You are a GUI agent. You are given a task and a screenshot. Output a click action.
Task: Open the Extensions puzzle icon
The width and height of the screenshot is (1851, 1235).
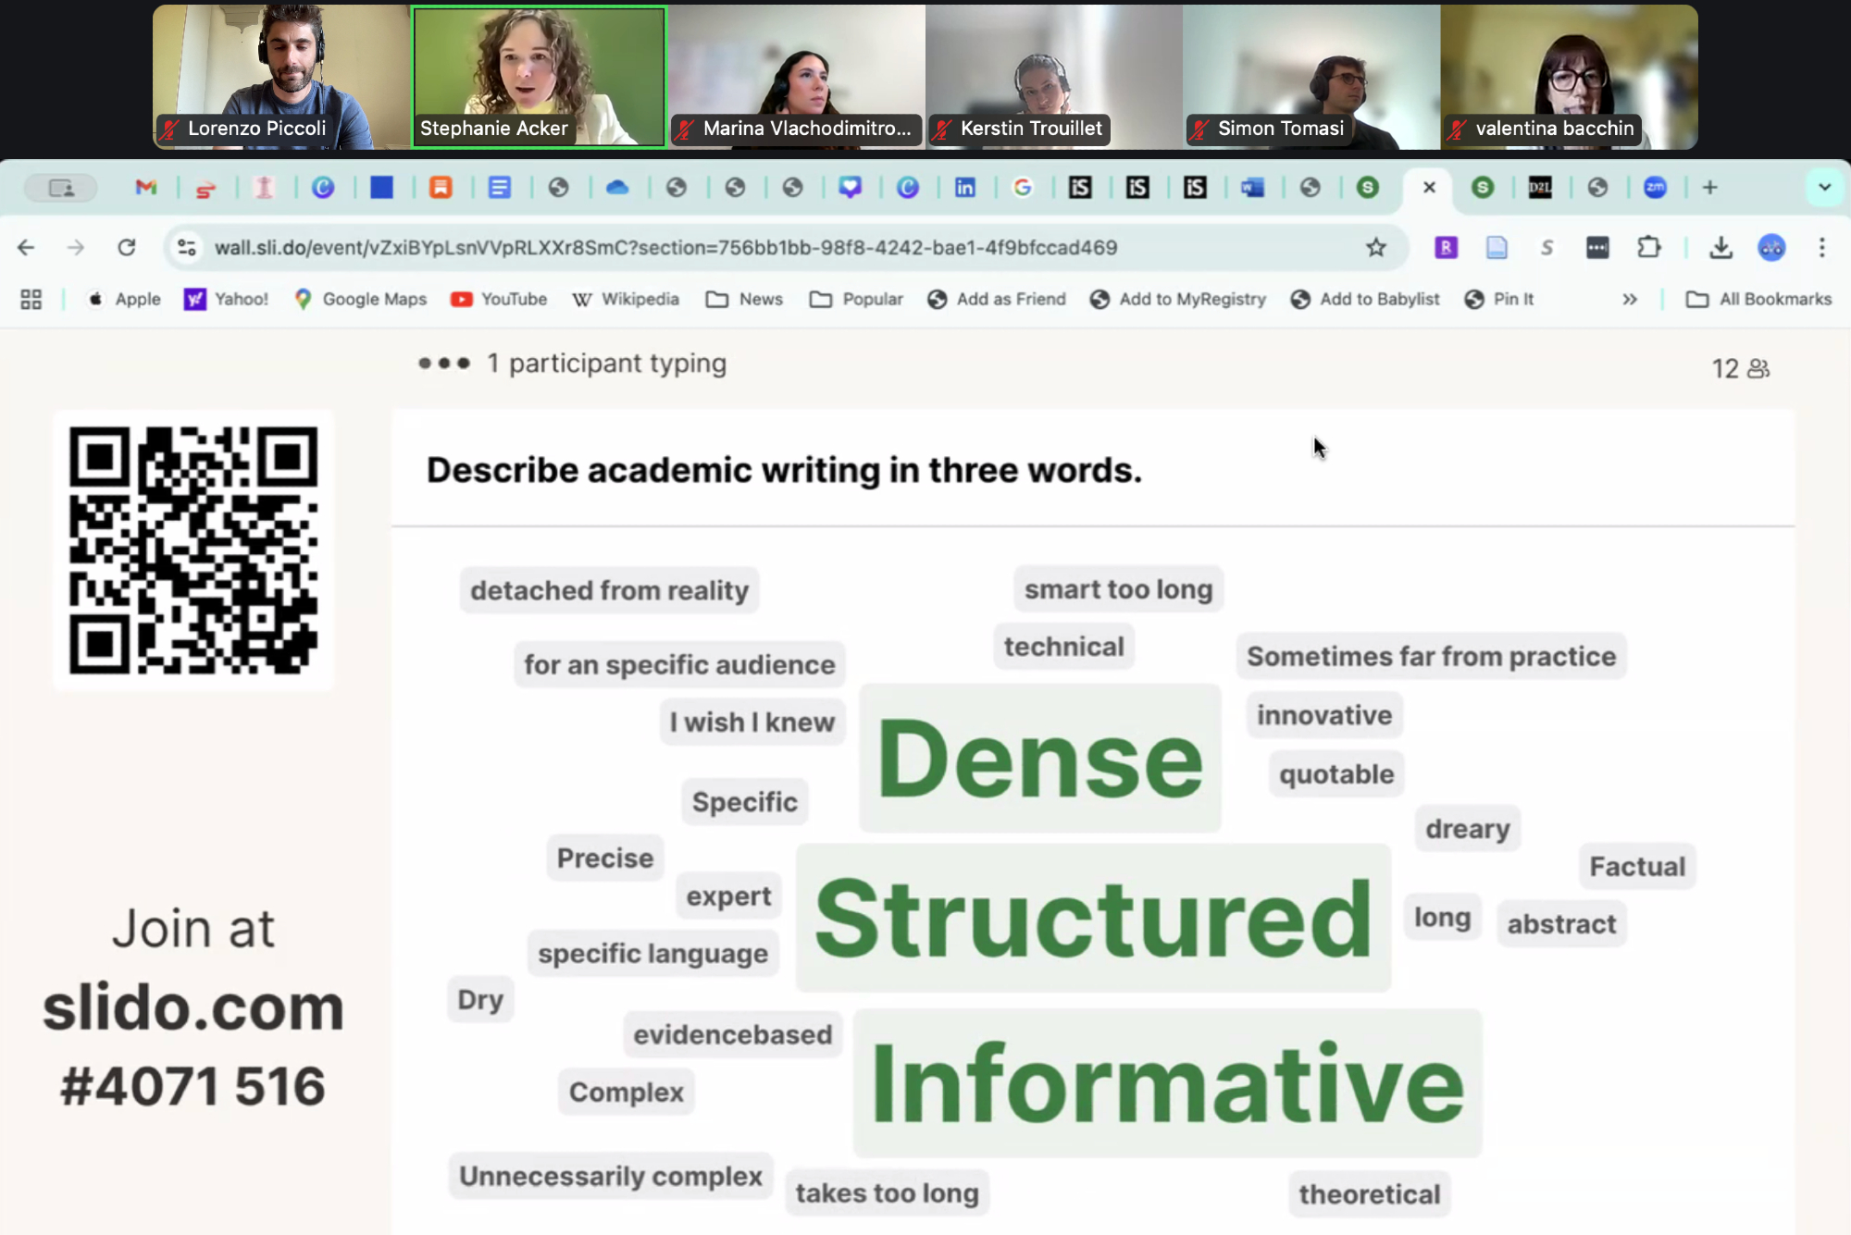coord(1648,247)
